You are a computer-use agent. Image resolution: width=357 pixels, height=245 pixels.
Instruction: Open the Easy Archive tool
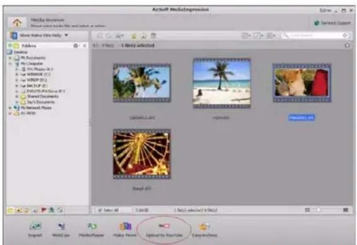coord(205,230)
